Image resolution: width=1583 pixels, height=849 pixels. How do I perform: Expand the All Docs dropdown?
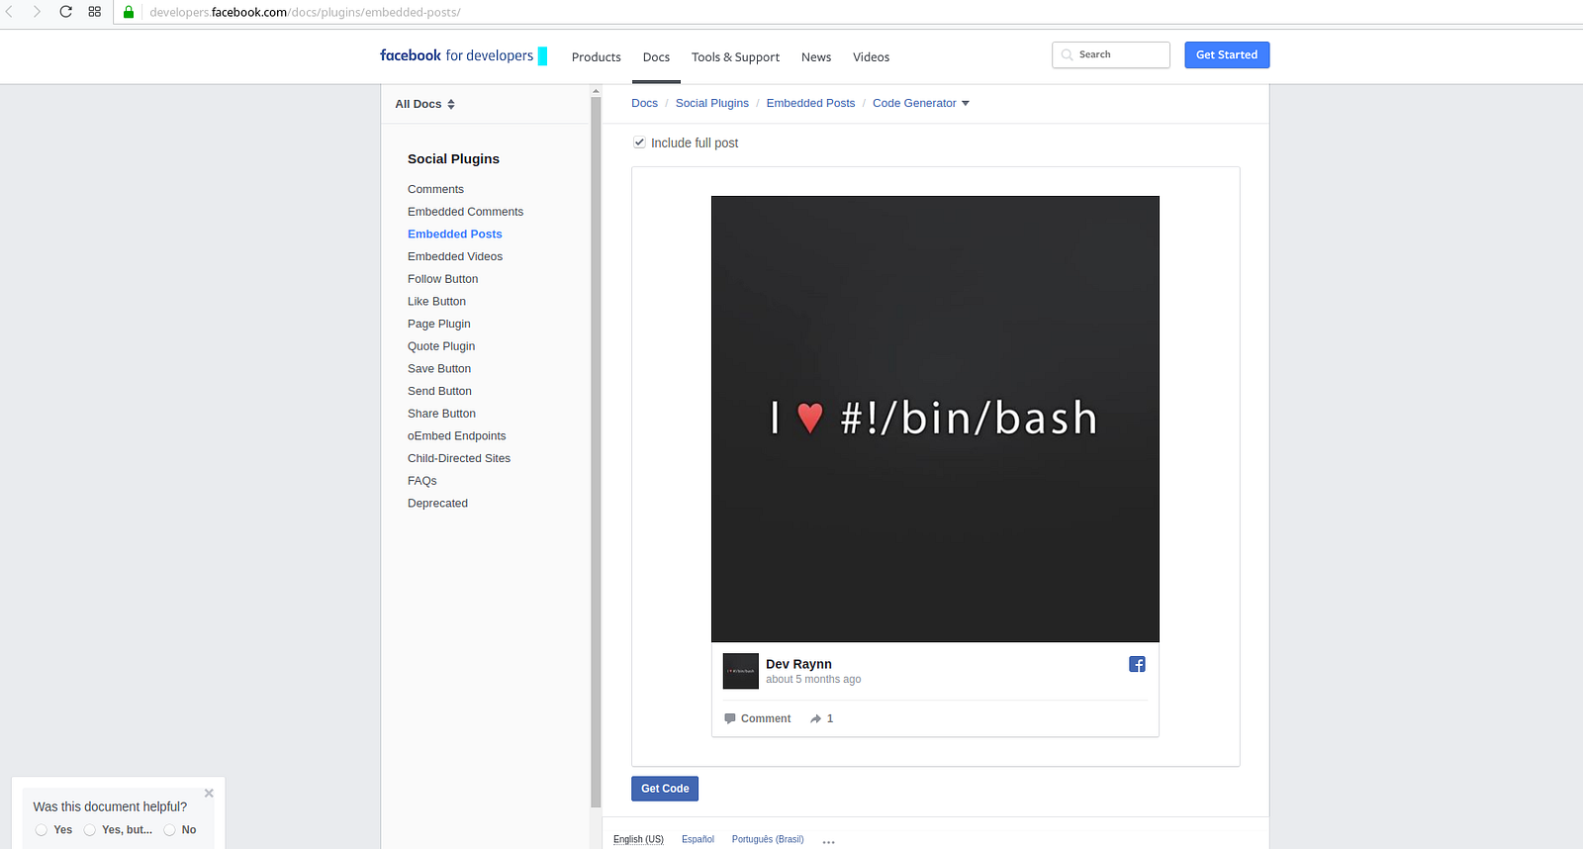click(425, 104)
